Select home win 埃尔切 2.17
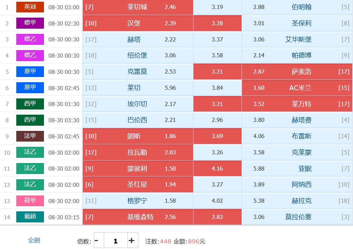Screen dimensions: 353x249 (138, 104)
